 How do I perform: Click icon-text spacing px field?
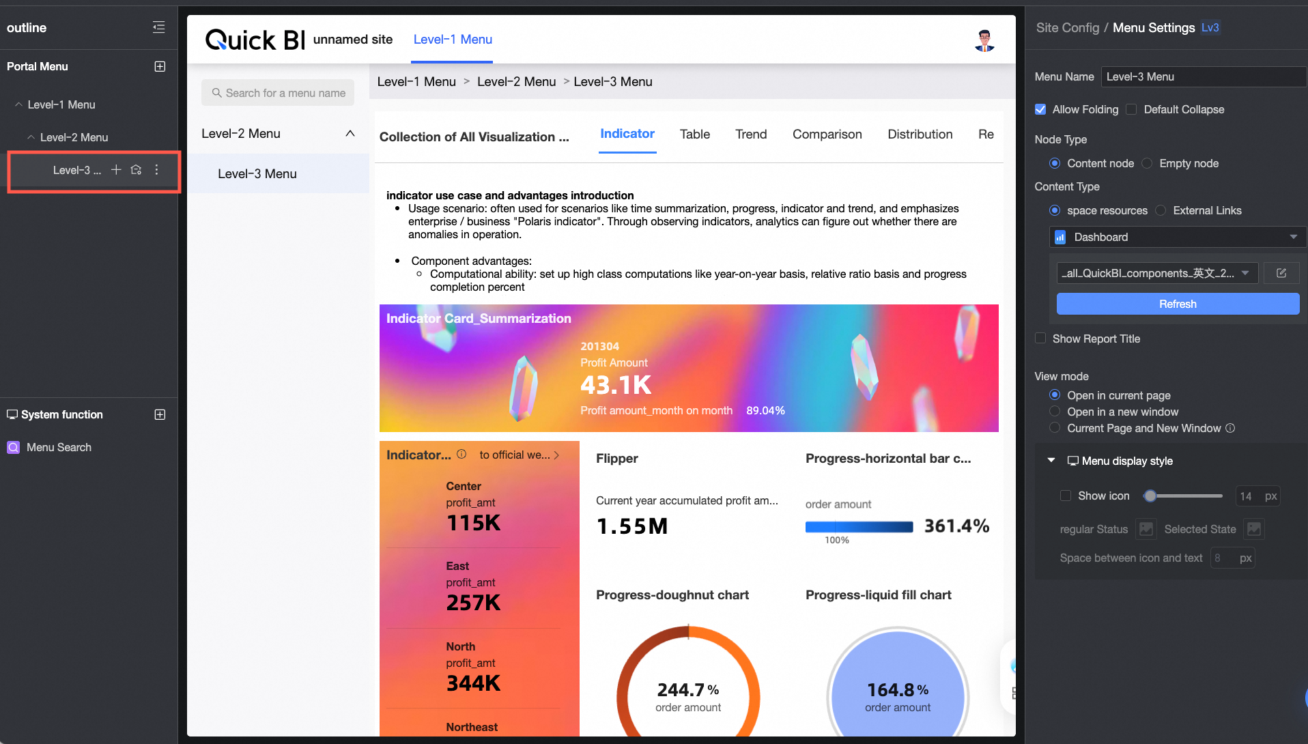pos(1233,558)
